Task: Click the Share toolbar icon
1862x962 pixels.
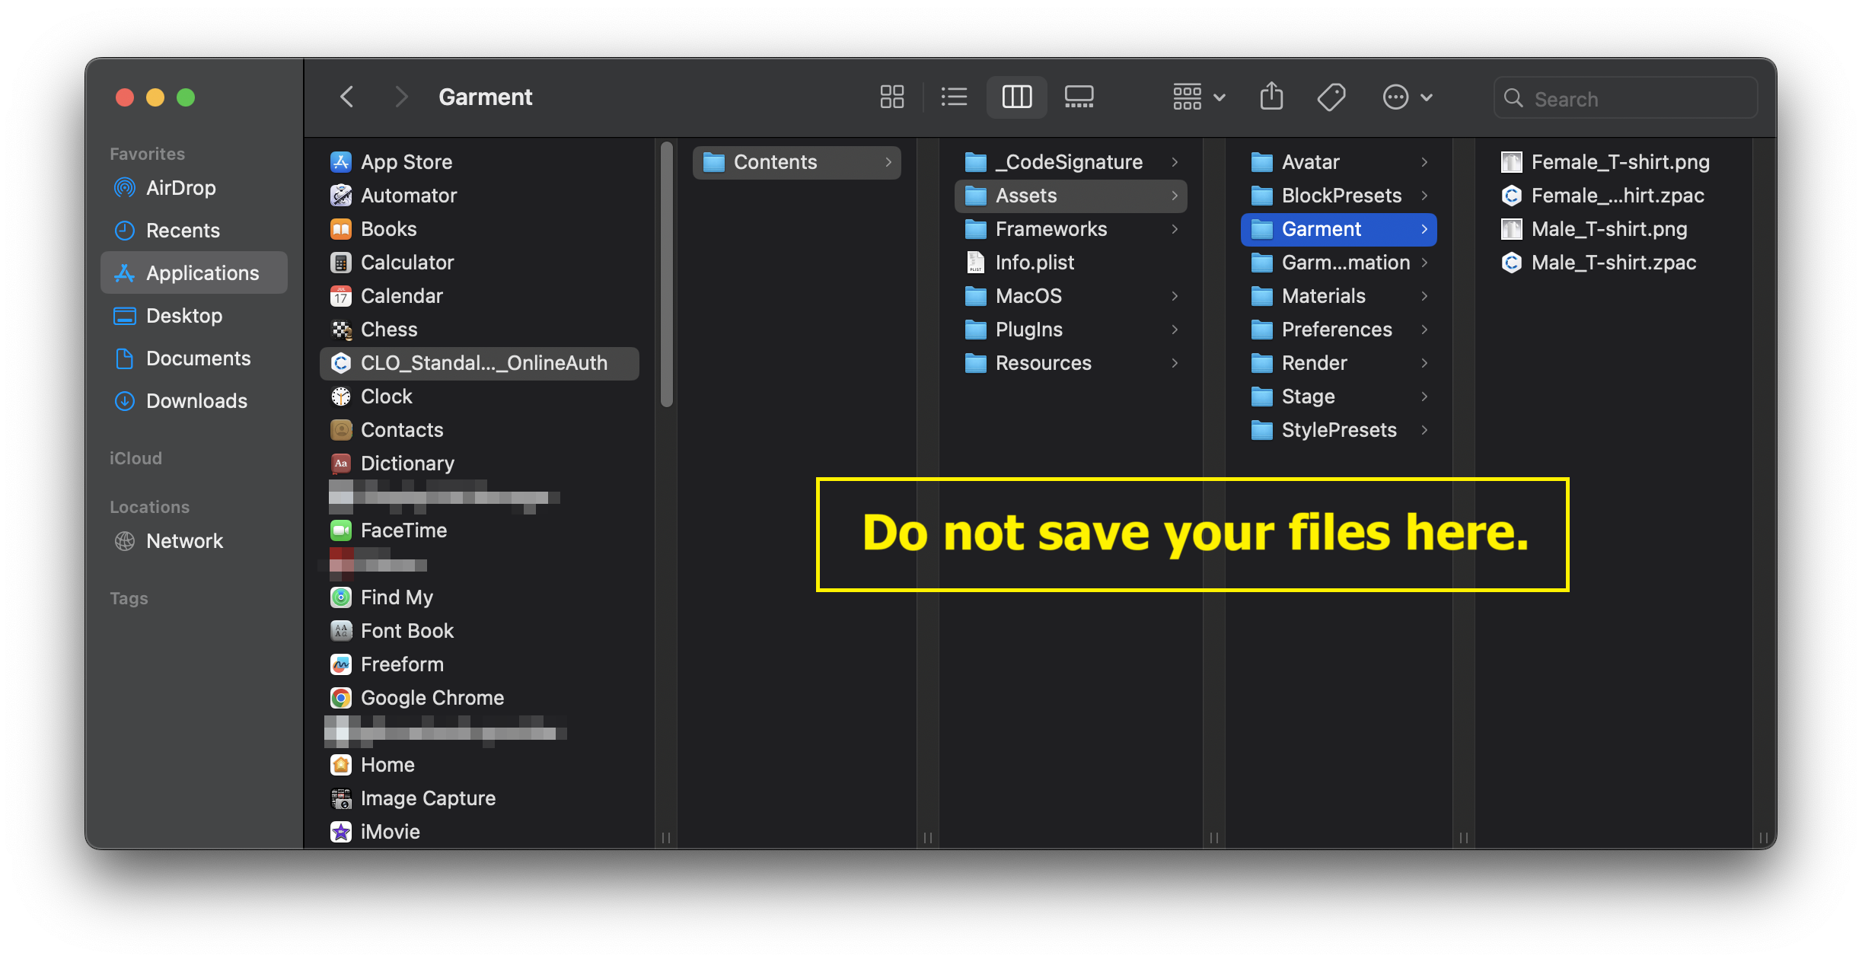Action: pos(1271,97)
